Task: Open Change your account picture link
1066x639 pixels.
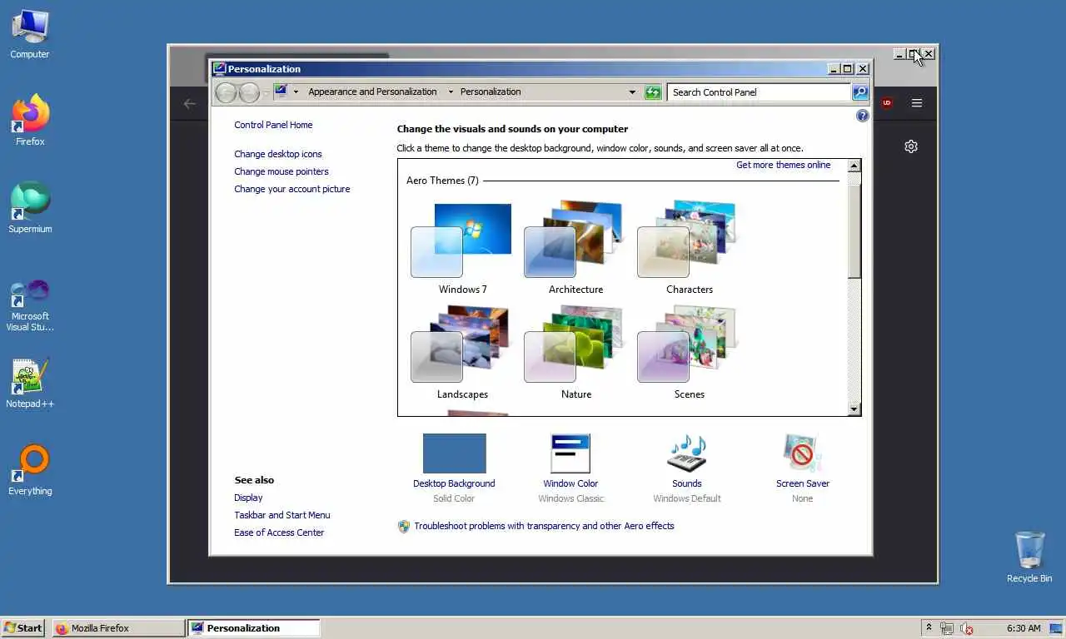Action: [x=292, y=189]
